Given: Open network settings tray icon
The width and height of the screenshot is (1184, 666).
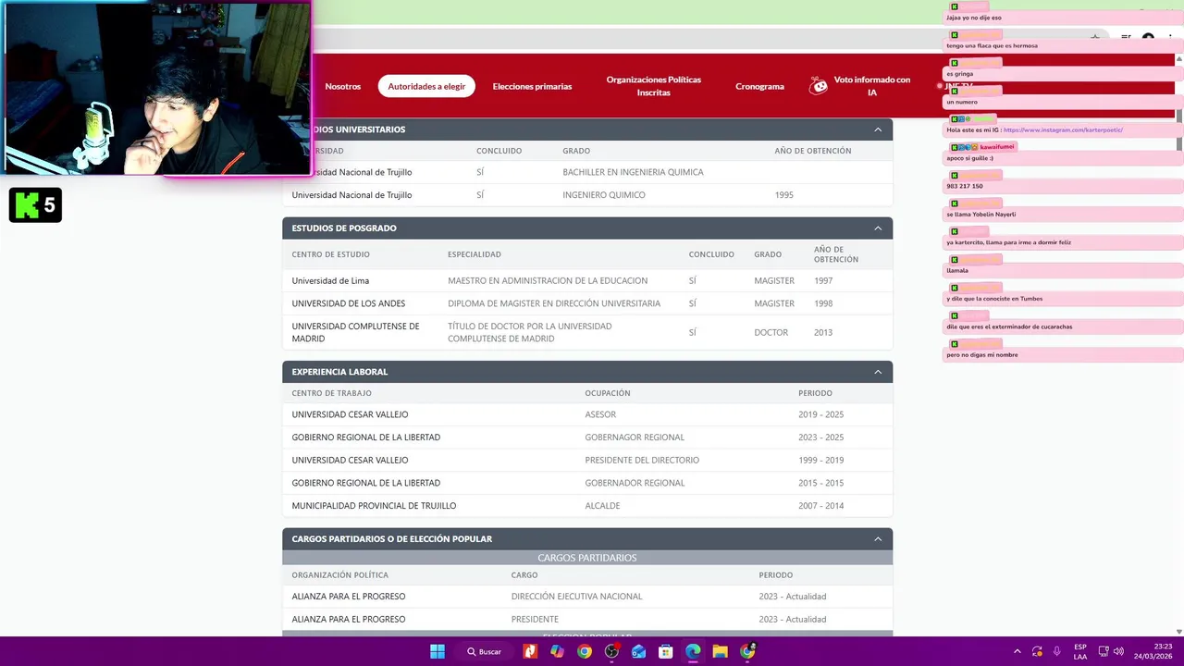Looking at the screenshot, I should pos(1103,651).
